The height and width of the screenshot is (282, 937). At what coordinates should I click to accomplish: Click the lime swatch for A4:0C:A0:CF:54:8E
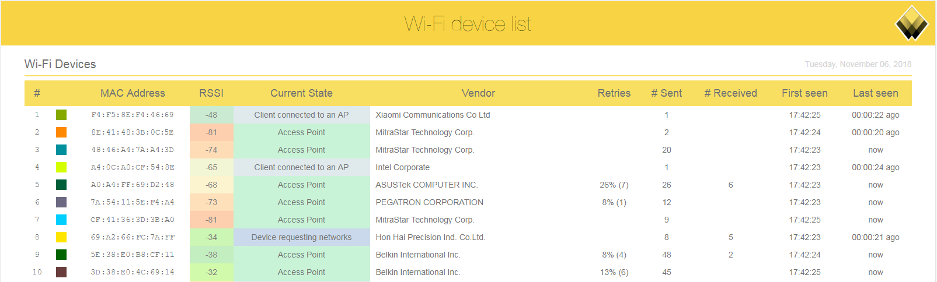(61, 167)
